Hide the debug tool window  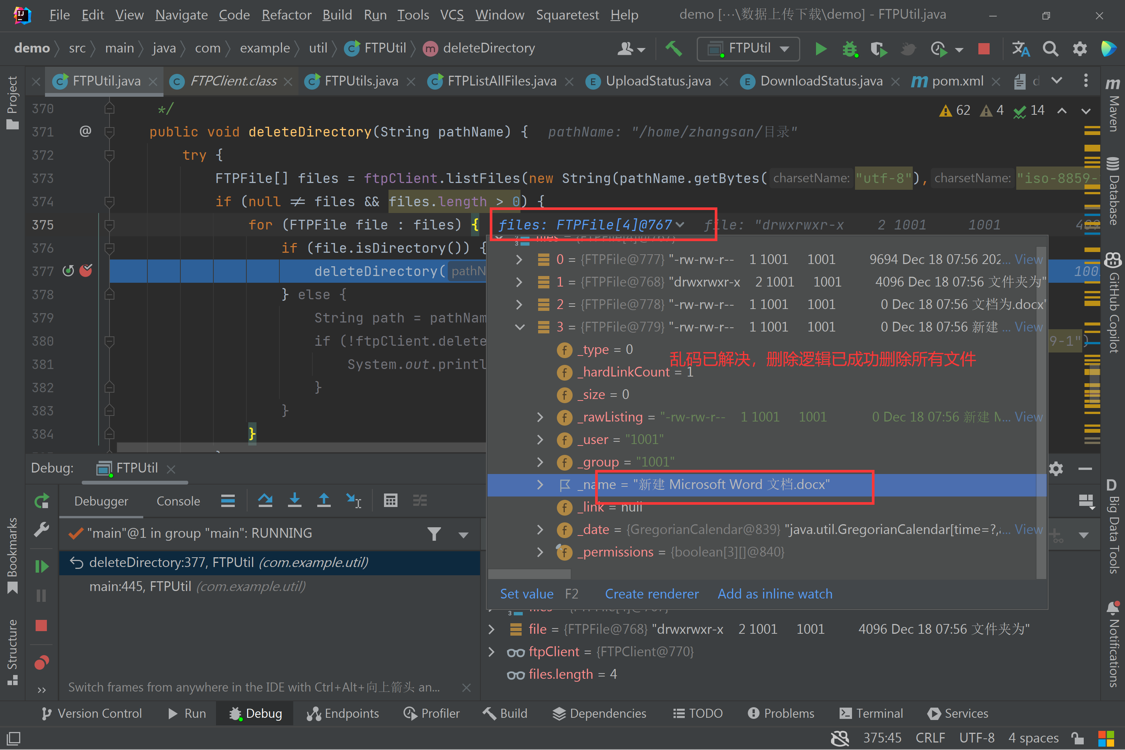click(1085, 469)
